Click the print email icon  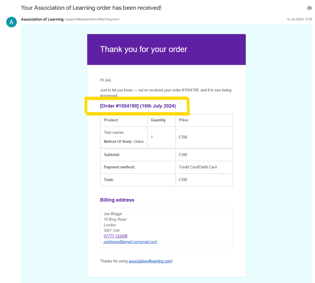click(309, 8)
